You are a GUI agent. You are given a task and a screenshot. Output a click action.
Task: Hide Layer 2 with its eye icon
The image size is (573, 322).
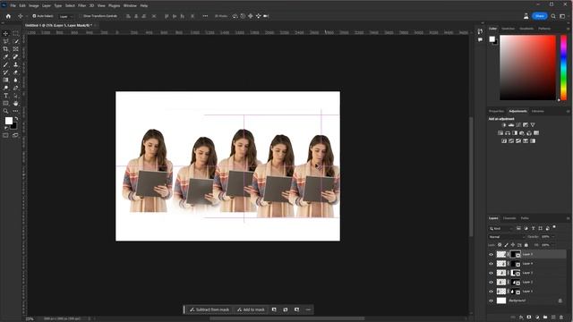pos(492,283)
